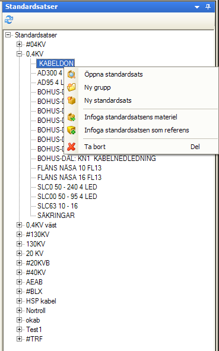
Task: Expand the Nortroll tree group
Action: coord(20,311)
